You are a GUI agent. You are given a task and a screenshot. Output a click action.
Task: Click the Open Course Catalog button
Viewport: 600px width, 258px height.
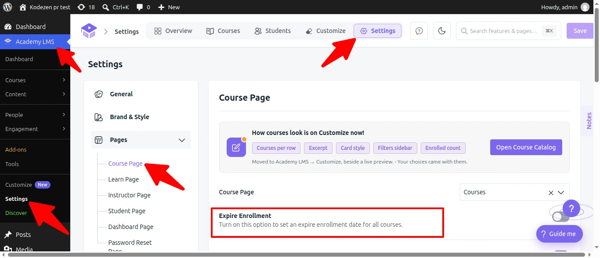tap(526, 147)
